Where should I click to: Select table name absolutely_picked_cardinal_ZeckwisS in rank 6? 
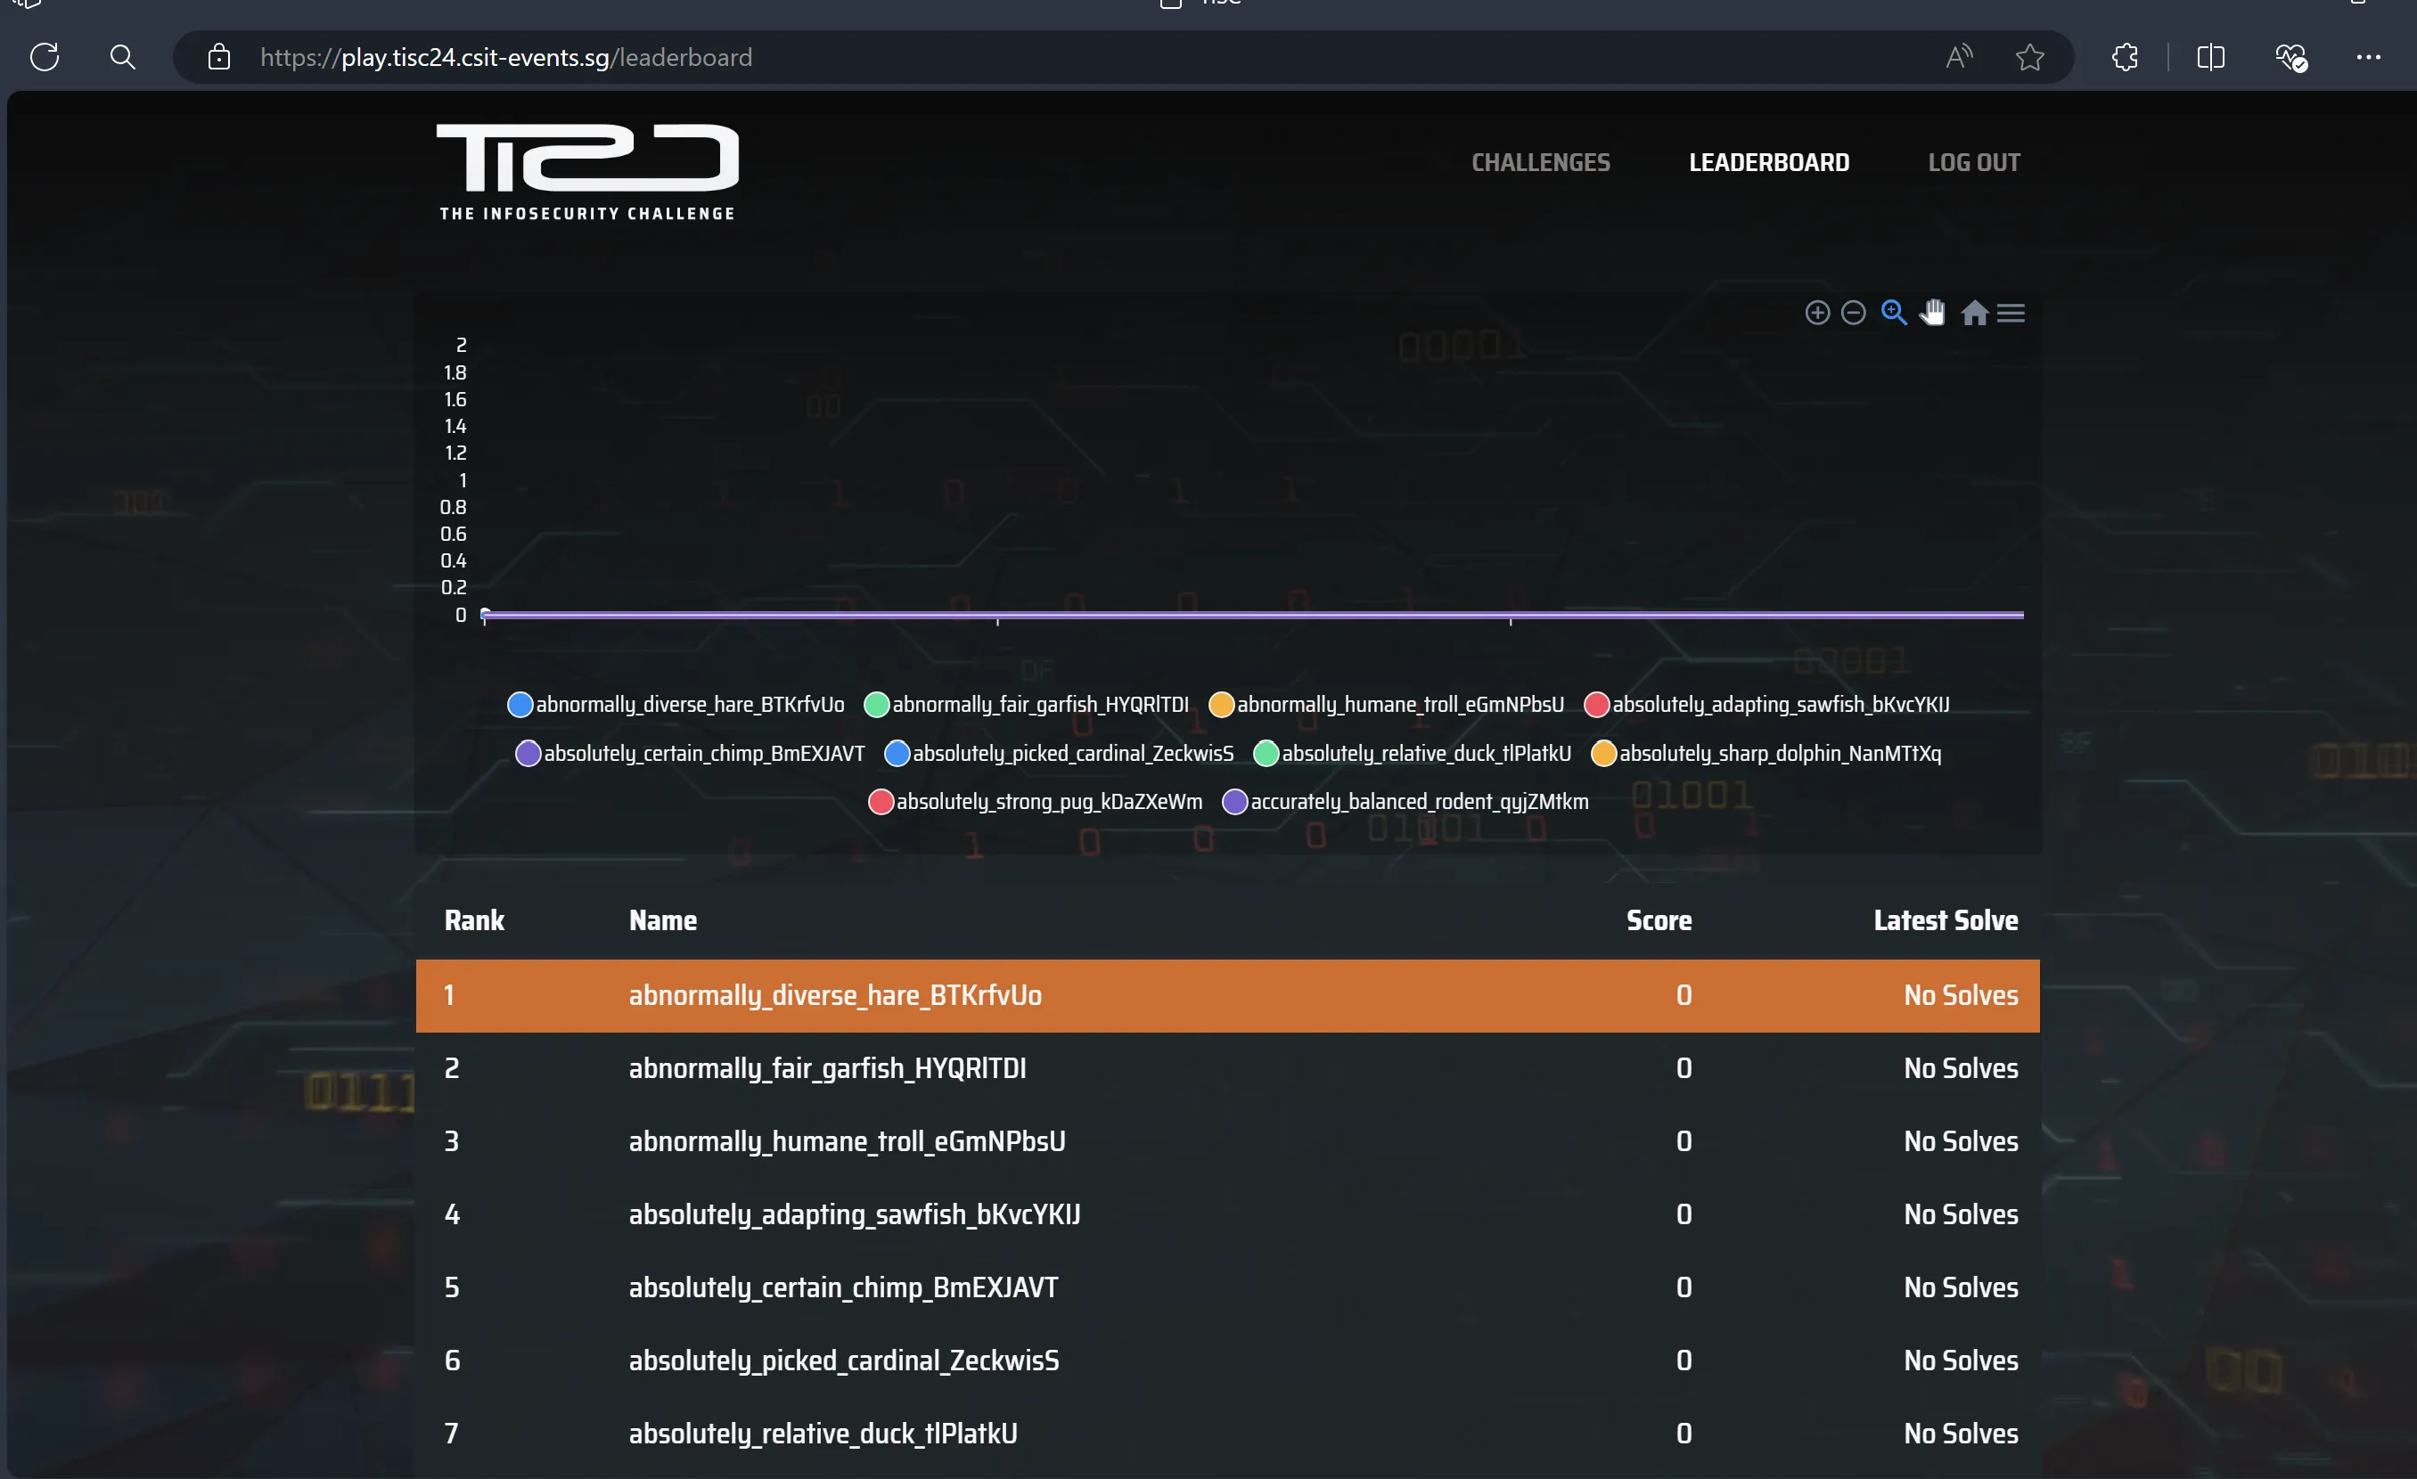[844, 1361]
